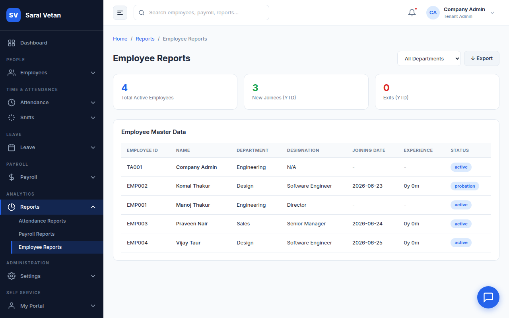Click the Tenant Admin role text

pyautogui.click(x=458, y=17)
